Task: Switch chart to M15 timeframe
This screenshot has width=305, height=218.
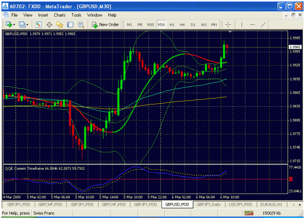Action: pyautogui.click(x=151, y=25)
